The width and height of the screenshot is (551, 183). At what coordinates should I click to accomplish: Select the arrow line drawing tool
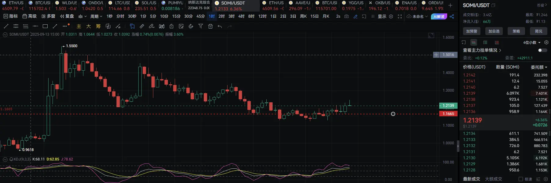pyautogui.click(x=55, y=26)
